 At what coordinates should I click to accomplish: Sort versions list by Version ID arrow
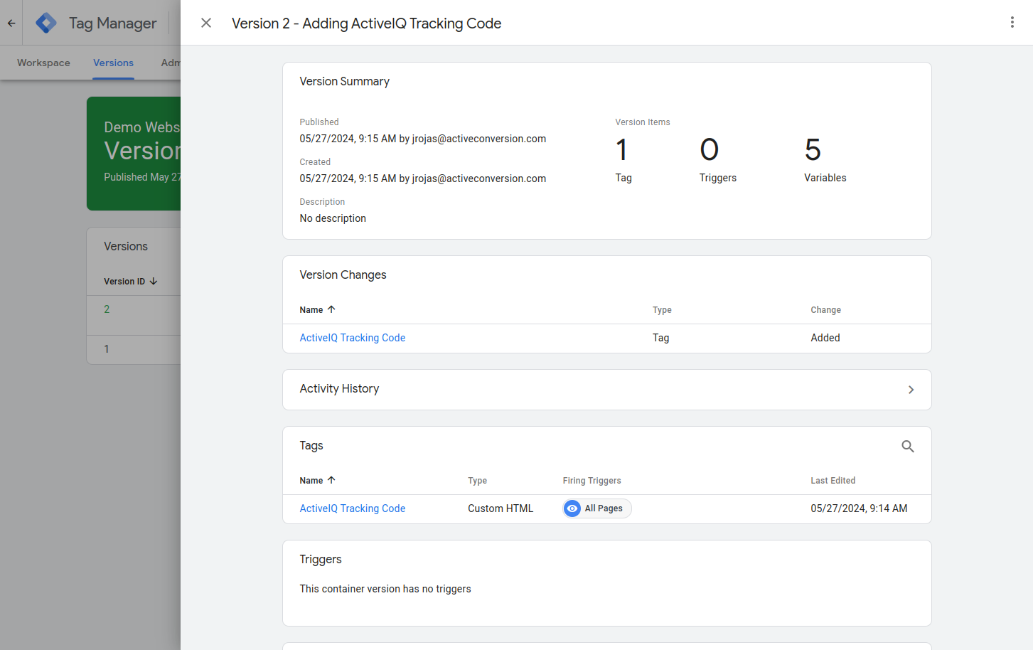154,282
